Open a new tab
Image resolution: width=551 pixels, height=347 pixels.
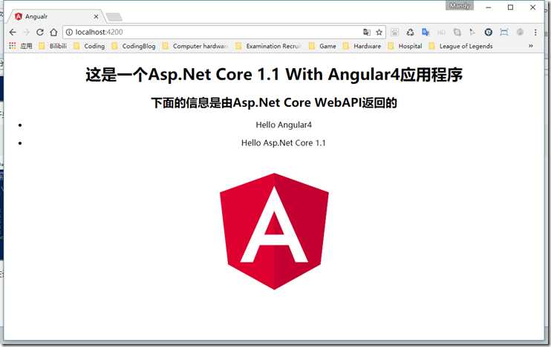(x=114, y=16)
